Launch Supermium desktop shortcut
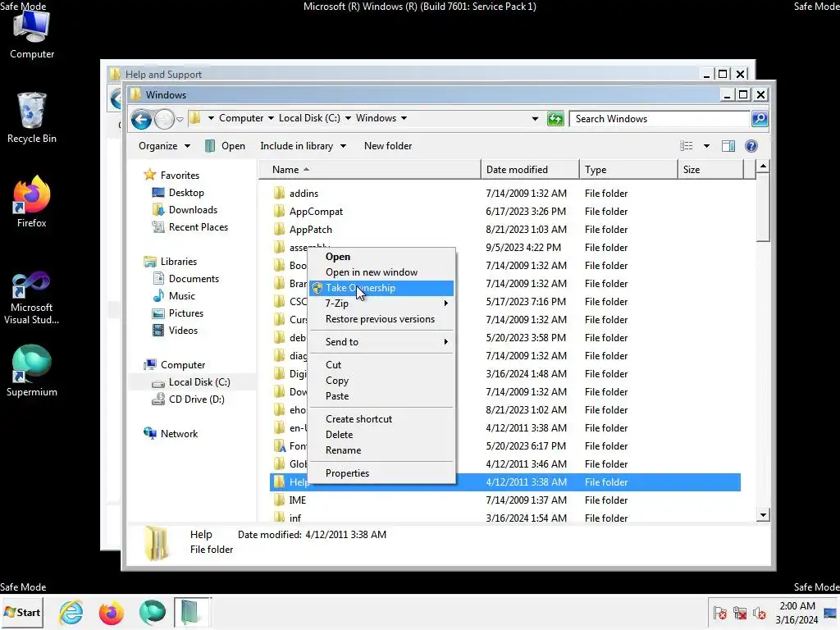This screenshot has width=840, height=630. (x=32, y=371)
